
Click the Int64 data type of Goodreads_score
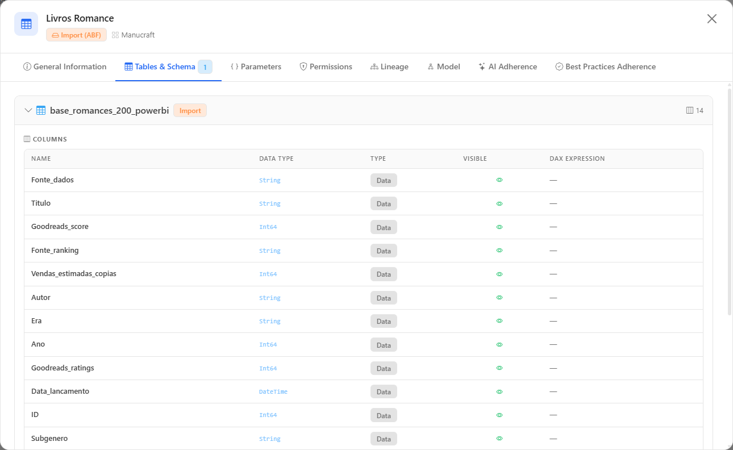pyautogui.click(x=268, y=227)
